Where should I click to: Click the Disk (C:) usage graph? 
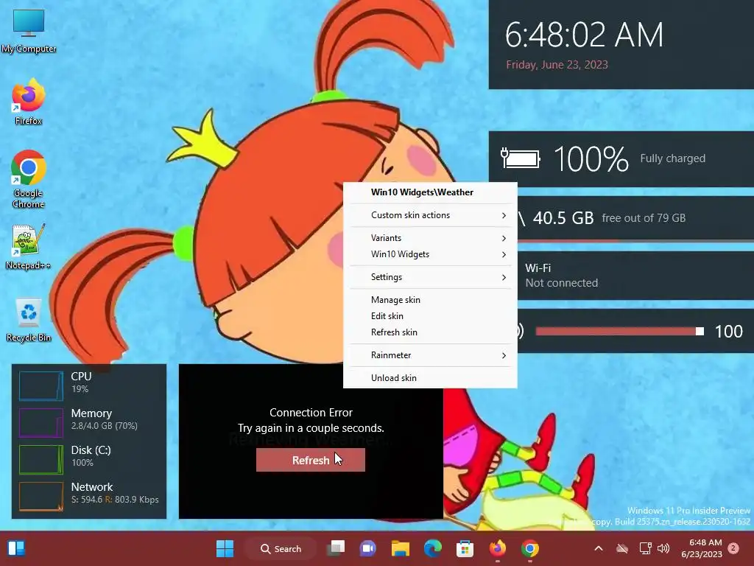click(x=41, y=460)
